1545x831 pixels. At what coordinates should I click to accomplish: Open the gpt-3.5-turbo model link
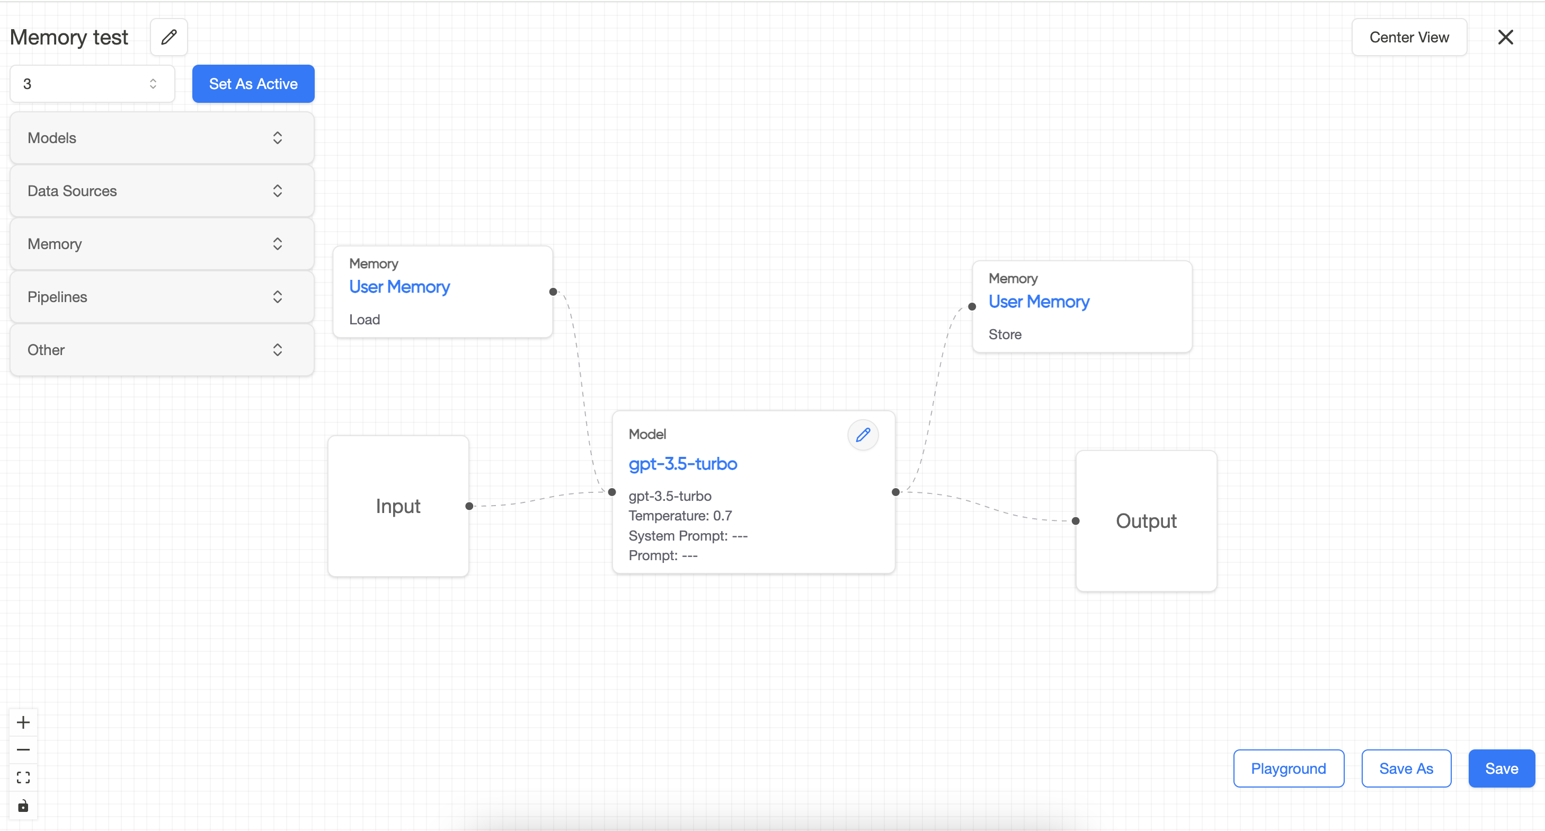[682, 464]
